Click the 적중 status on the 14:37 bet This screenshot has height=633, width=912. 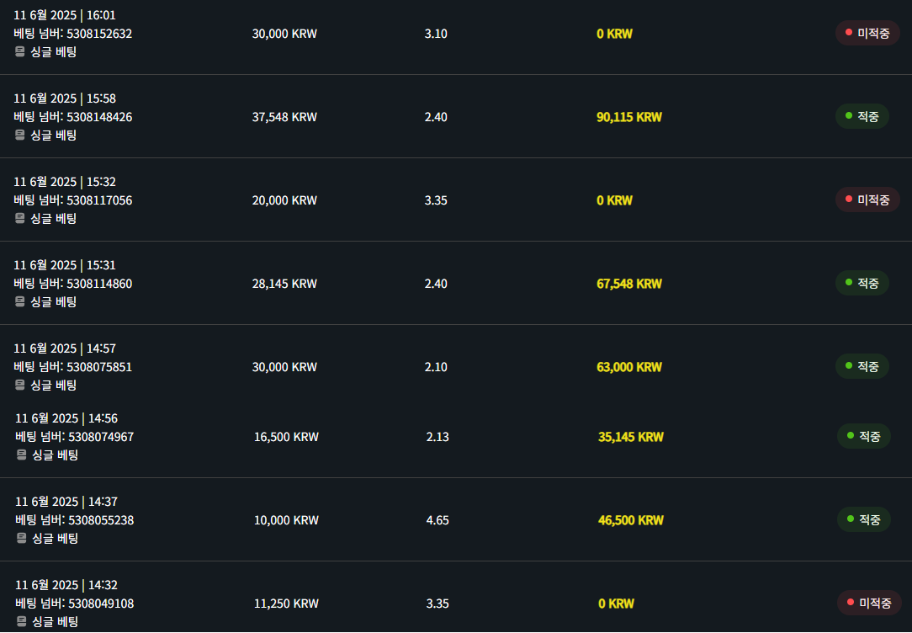point(863,520)
